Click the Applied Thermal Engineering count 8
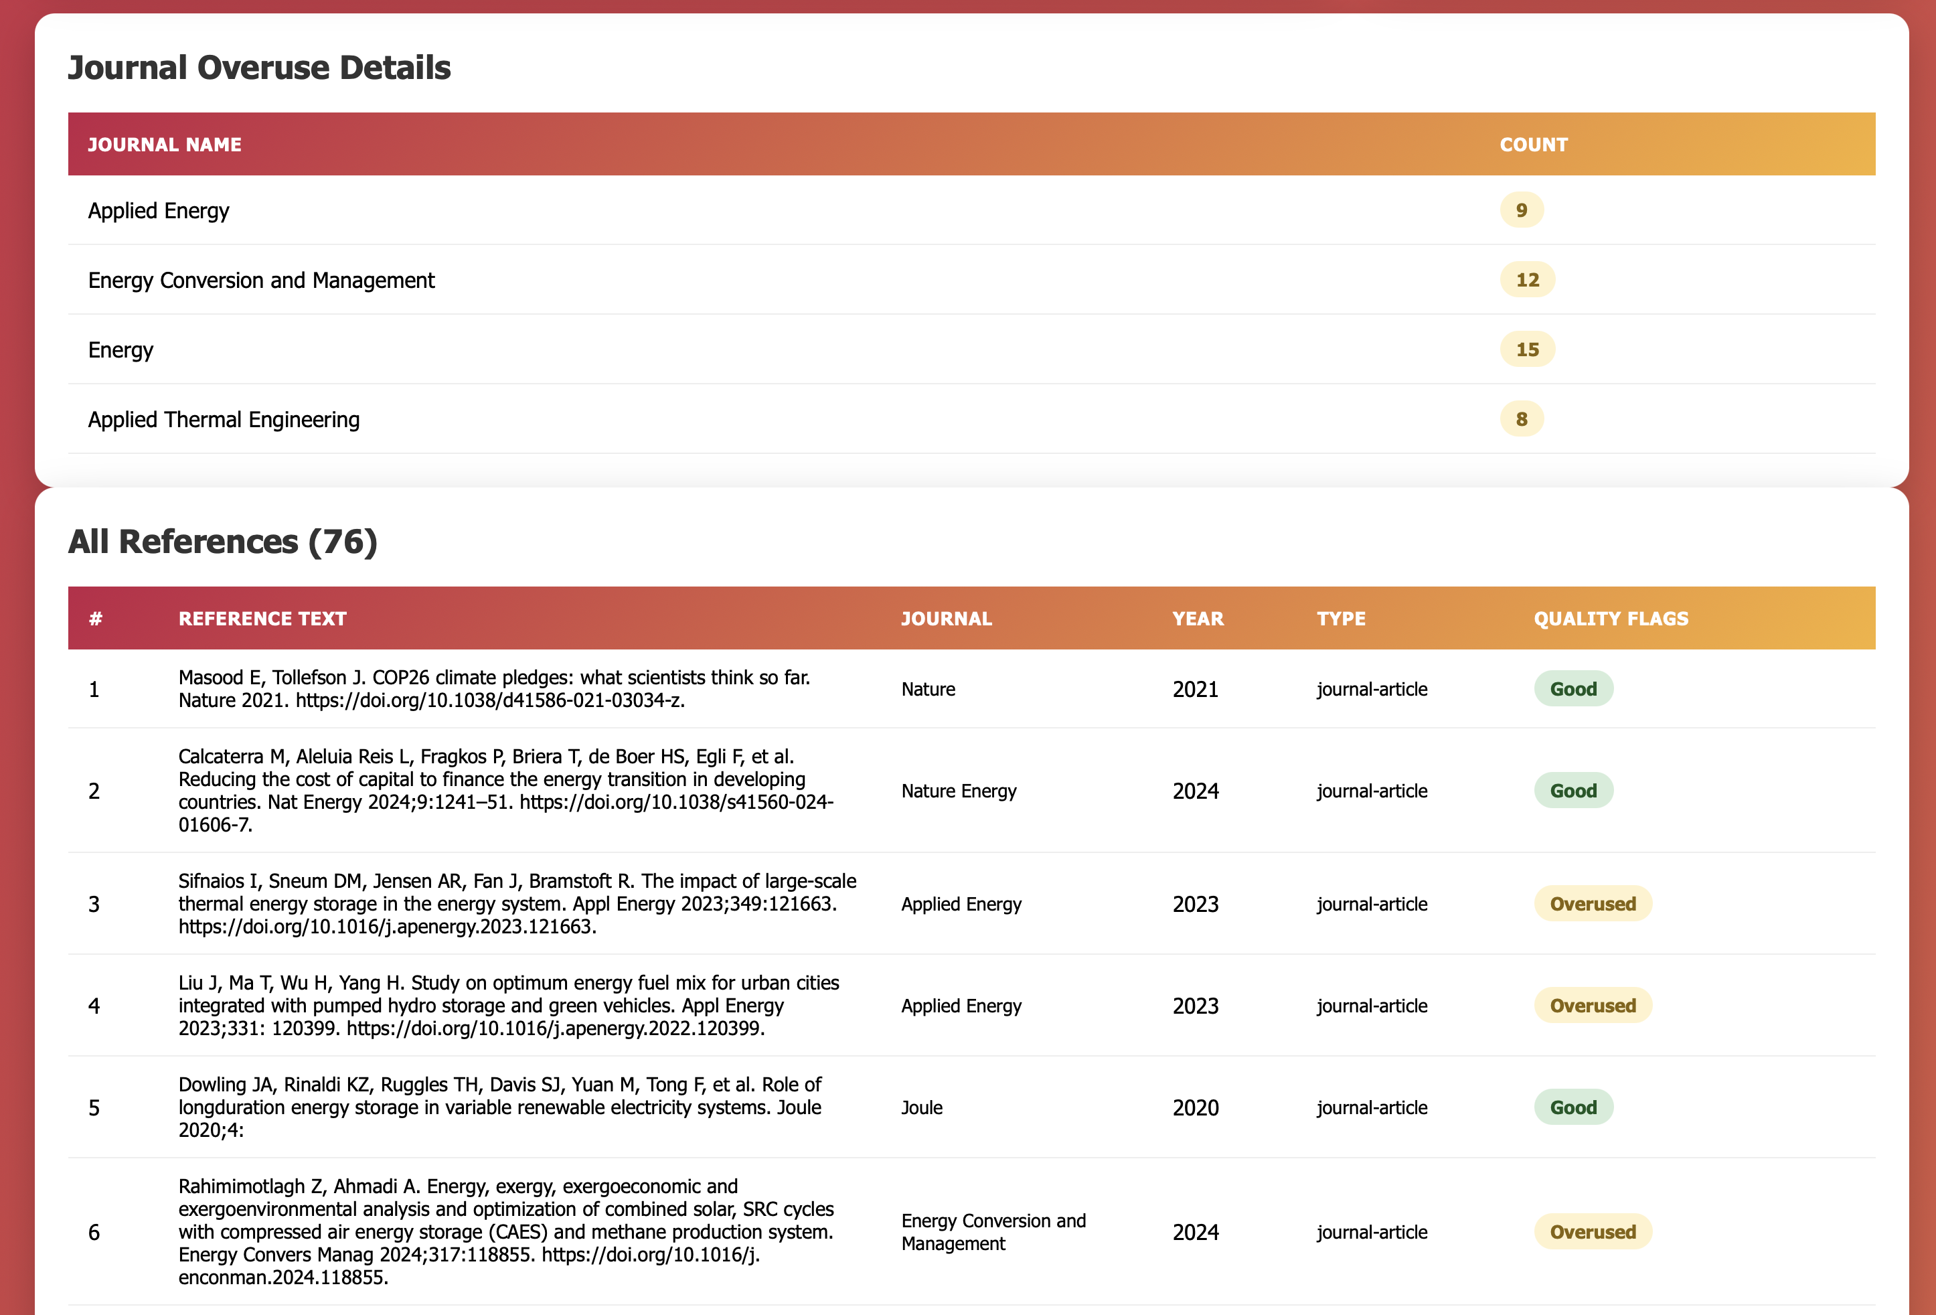 (1521, 419)
